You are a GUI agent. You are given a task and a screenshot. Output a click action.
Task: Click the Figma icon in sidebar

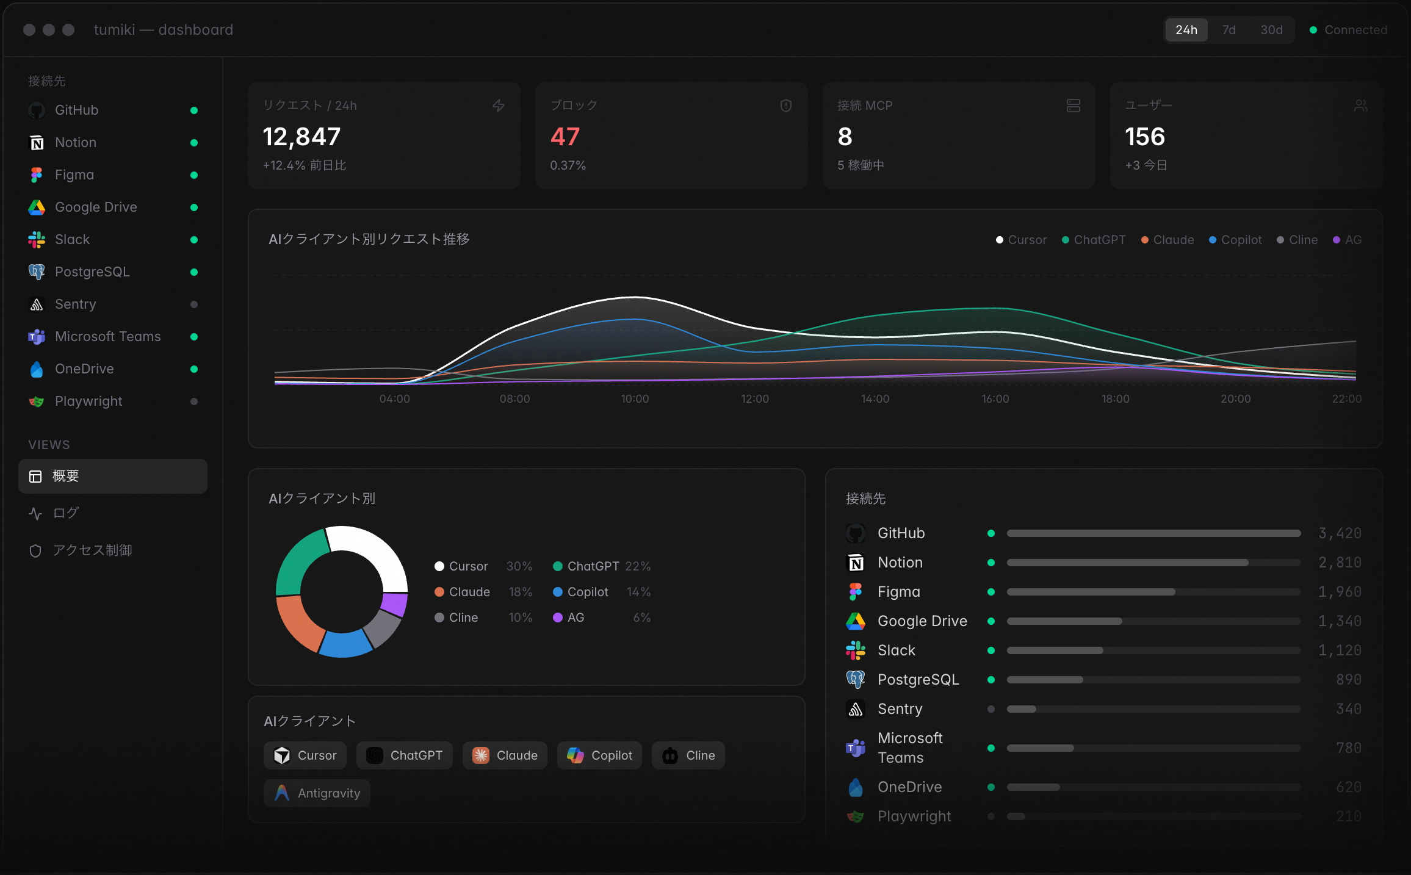tap(37, 175)
